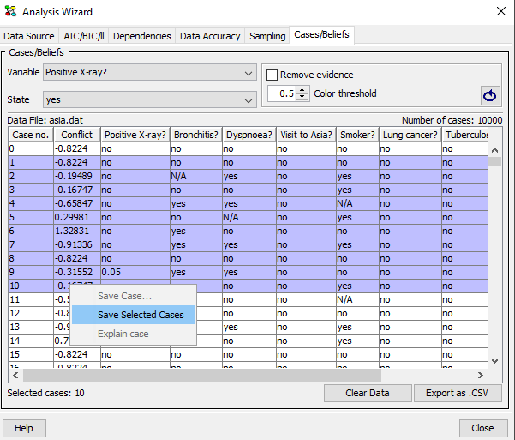Click the horizontal scrollbar thumb
The height and width of the screenshot is (440, 515).
[x=202, y=375]
